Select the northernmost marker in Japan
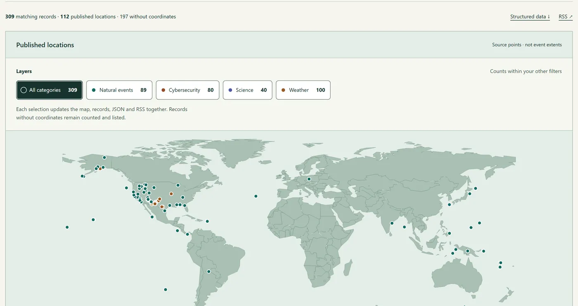Image resolution: width=578 pixels, height=306 pixels. (x=476, y=188)
